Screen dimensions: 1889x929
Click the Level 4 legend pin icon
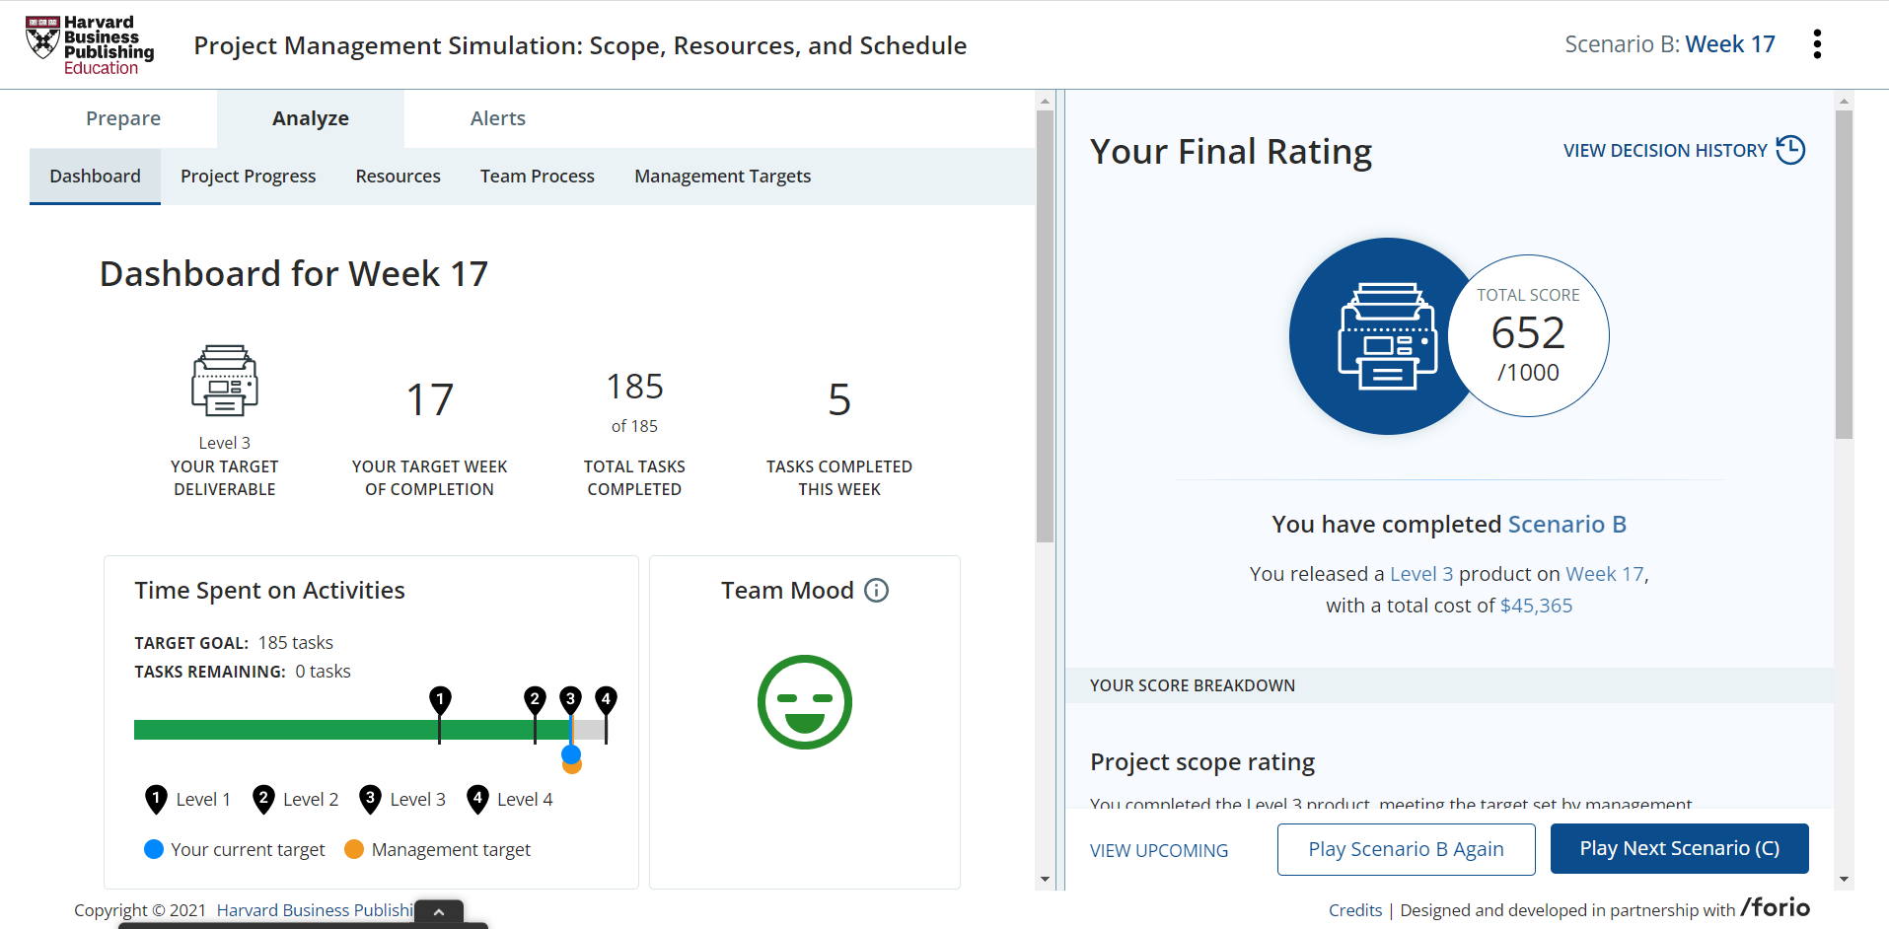point(477,800)
